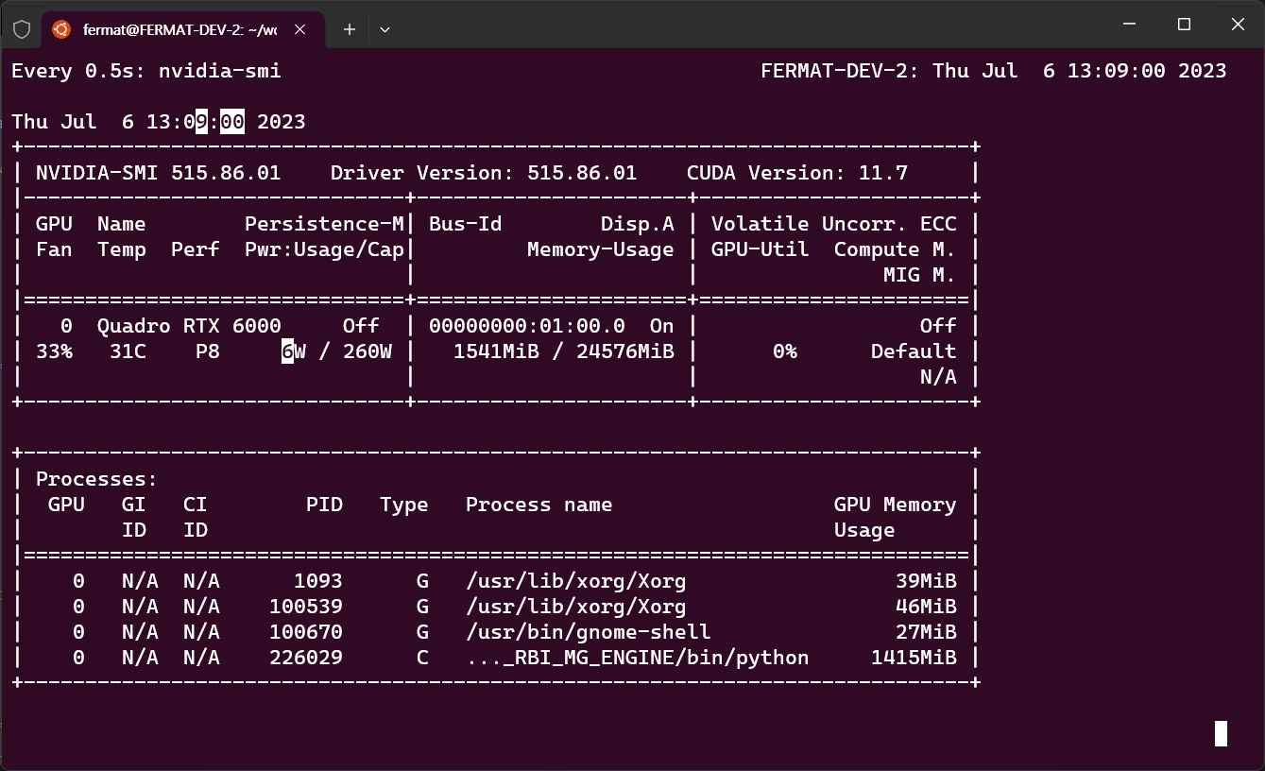Open a new terminal tab
This screenshot has height=771, width=1265.
(x=350, y=29)
